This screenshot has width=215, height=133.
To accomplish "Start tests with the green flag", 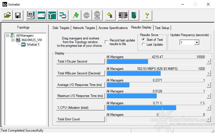I will pos(76,15).
